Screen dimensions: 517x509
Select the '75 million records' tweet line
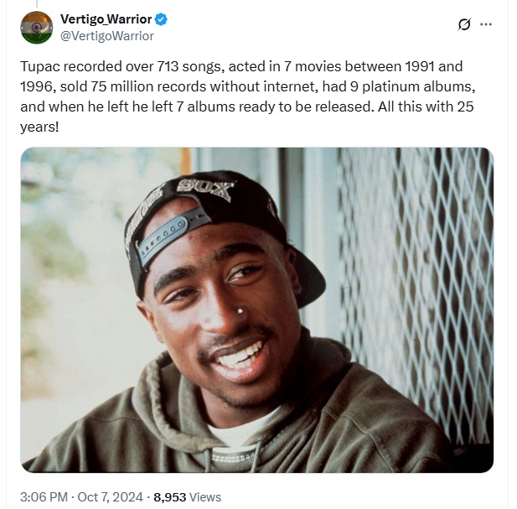coord(248,86)
